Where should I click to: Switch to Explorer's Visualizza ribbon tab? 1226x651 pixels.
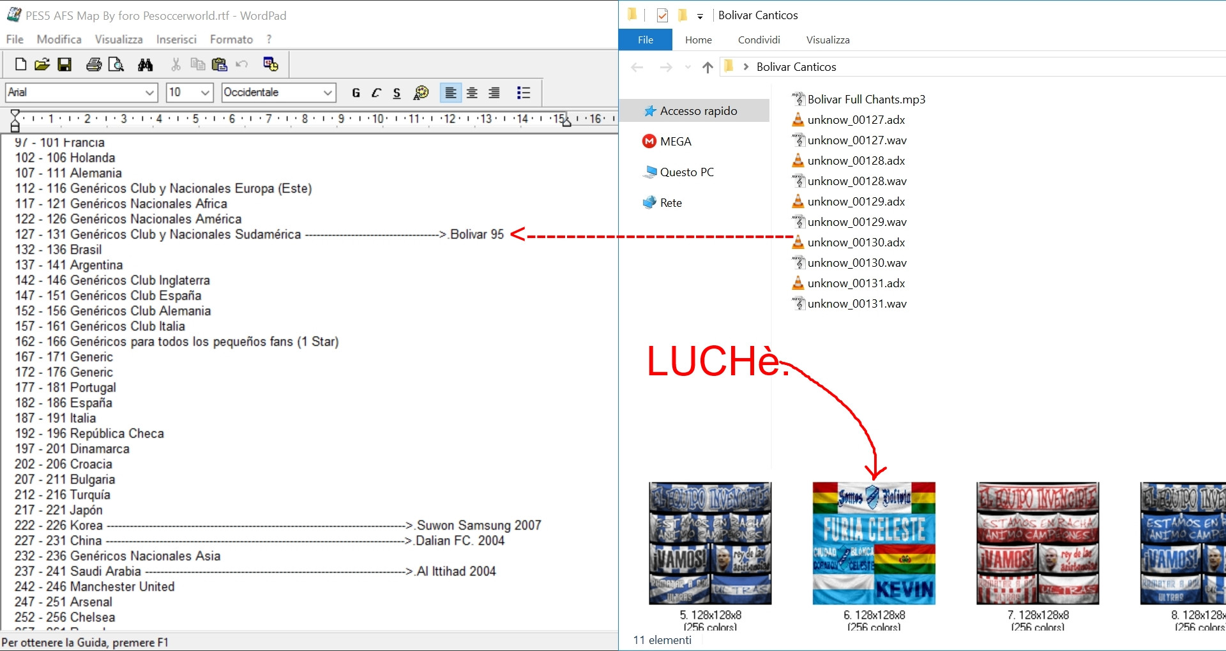tap(828, 40)
